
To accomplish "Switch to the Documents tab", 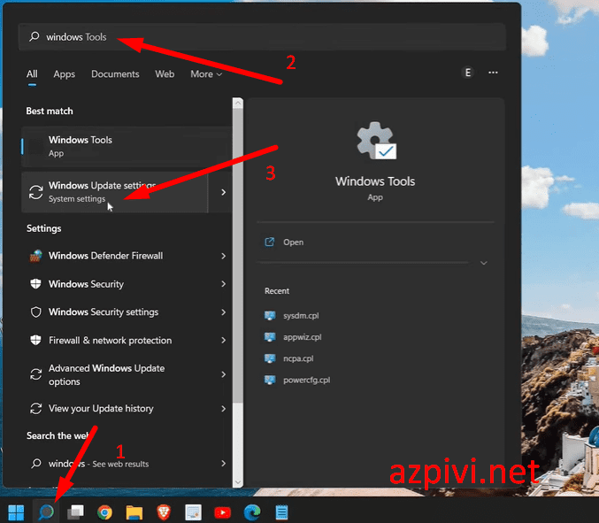I will click(x=115, y=74).
